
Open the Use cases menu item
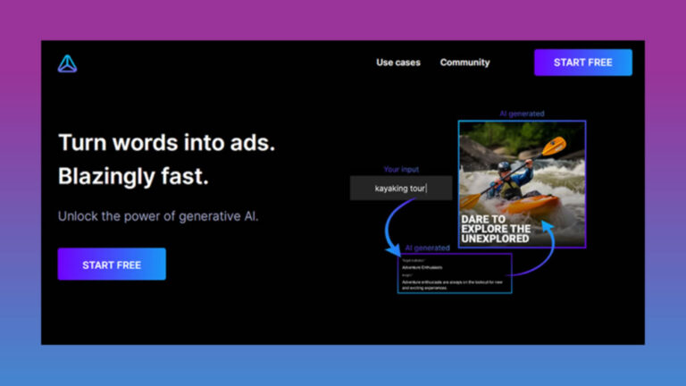398,63
